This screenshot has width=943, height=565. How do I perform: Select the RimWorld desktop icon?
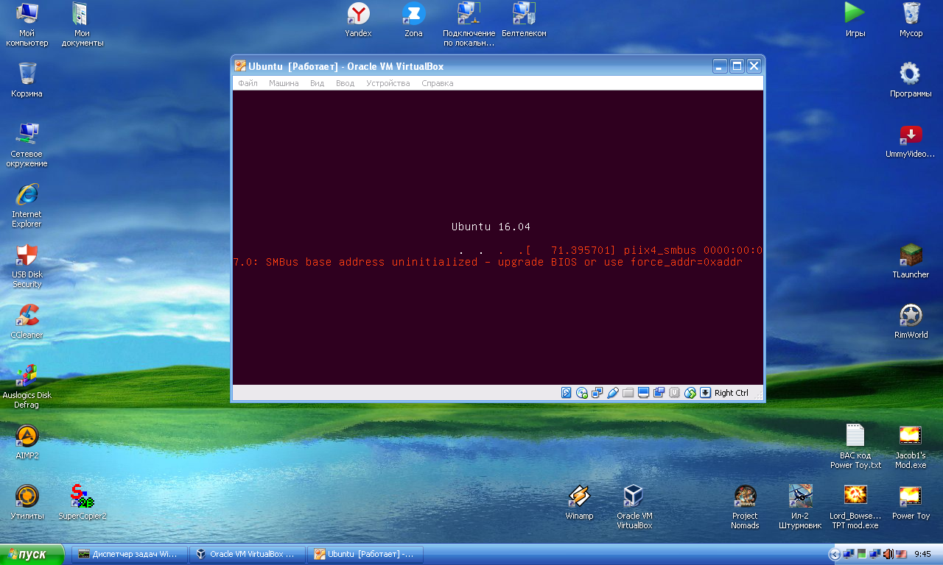point(911,321)
